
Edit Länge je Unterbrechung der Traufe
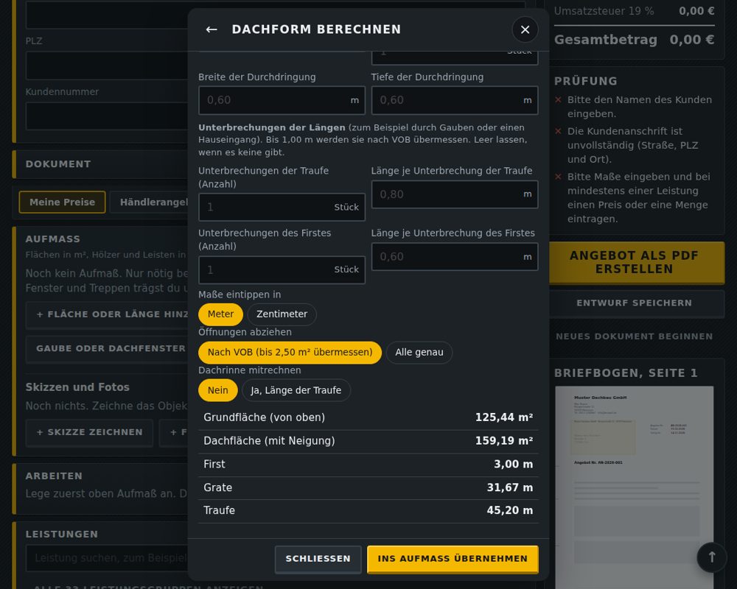[455, 194]
